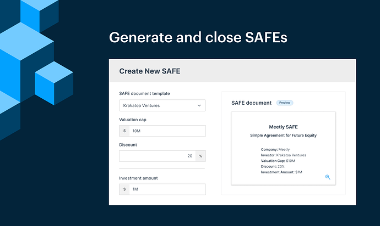The width and height of the screenshot is (380, 226).
Task: Click the dollar sign prefix of Valuation cap
Action: [x=124, y=131]
